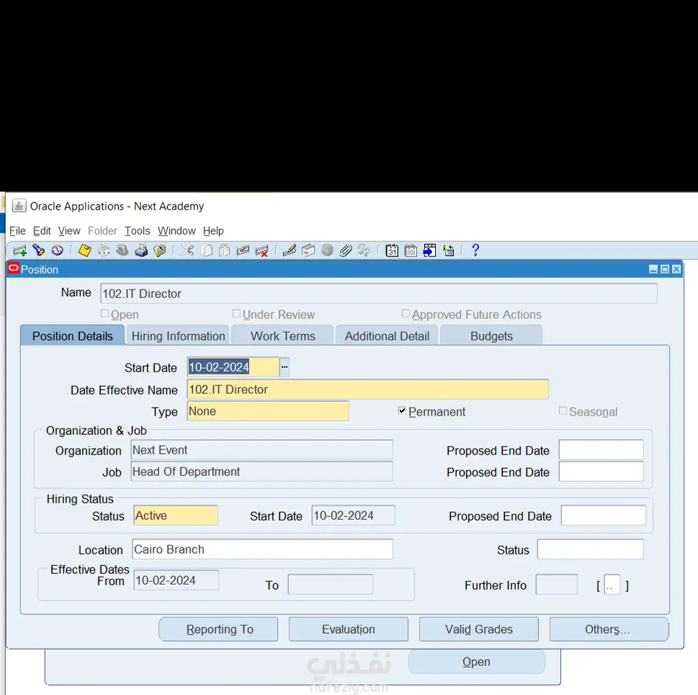Click the New record toolbar icon
Image resolution: width=698 pixels, height=695 pixels.
tap(19, 251)
